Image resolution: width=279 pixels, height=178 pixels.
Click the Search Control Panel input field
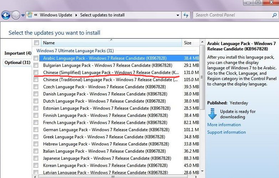click(x=232, y=15)
